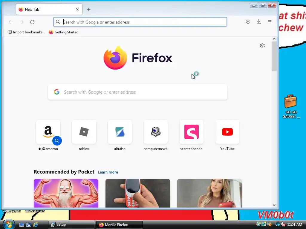The height and width of the screenshot is (229, 306).
Task: Click address bar magnifier icon
Action: tap(58, 22)
